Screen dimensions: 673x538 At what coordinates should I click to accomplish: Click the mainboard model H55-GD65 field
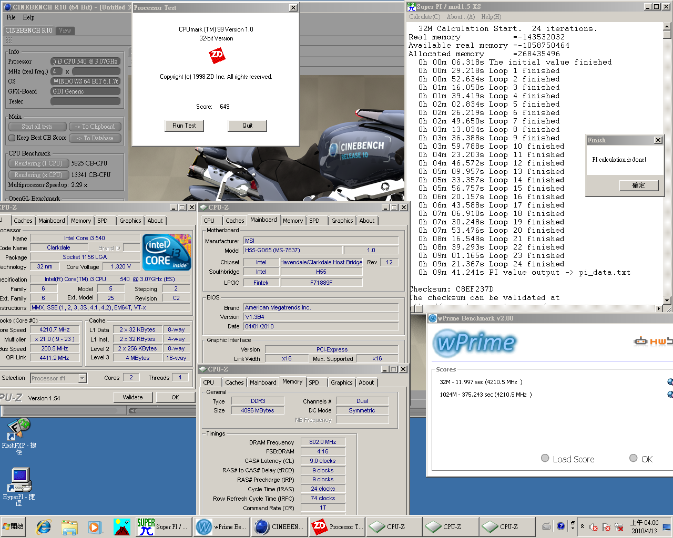pos(293,250)
